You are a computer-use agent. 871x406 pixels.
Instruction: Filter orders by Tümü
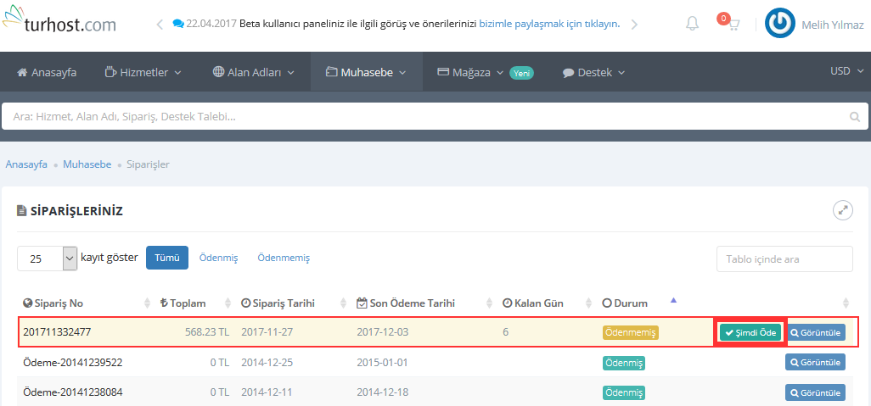pyautogui.click(x=166, y=258)
